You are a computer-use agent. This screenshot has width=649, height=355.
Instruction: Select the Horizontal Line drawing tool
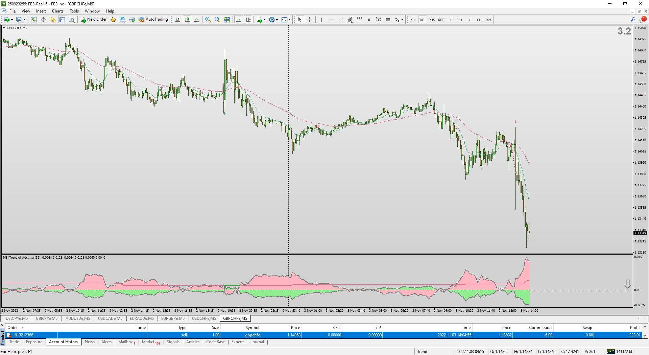pos(331,20)
